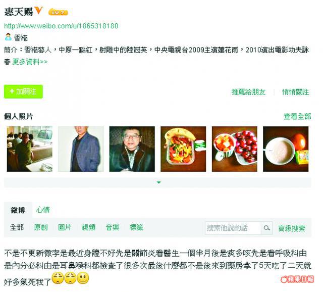Click the user icon beside 香港

point(8,37)
